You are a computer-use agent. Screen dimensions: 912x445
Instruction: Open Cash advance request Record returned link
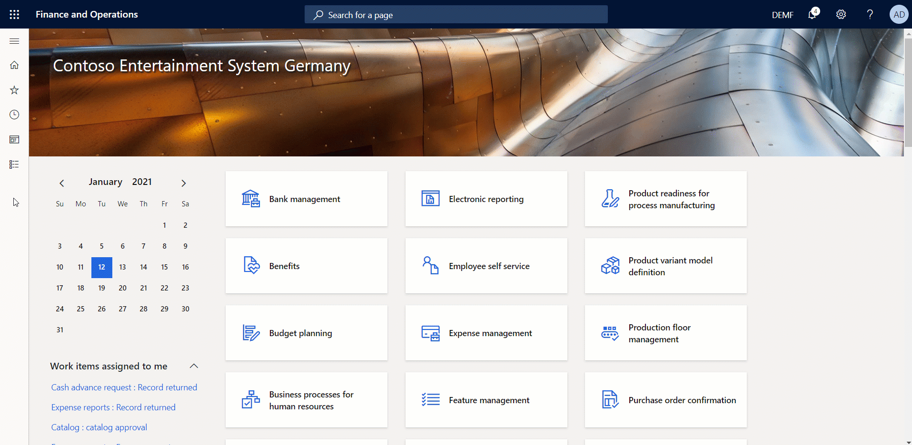124,387
